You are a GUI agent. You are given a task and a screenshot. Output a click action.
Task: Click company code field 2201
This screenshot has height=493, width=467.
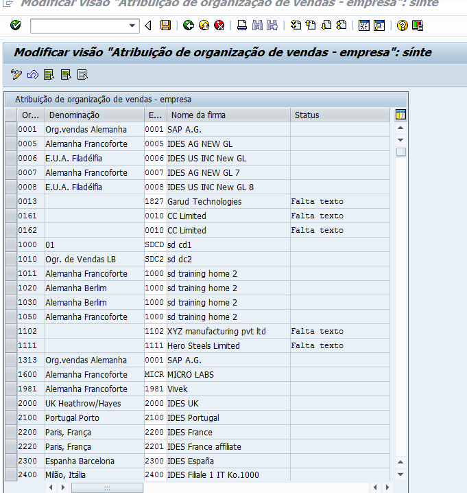(154, 447)
